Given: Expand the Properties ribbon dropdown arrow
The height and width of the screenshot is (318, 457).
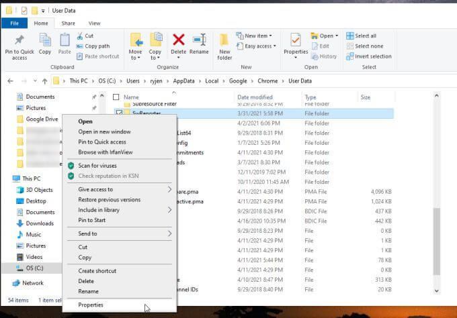Looking at the screenshot, I should [296, 58].
